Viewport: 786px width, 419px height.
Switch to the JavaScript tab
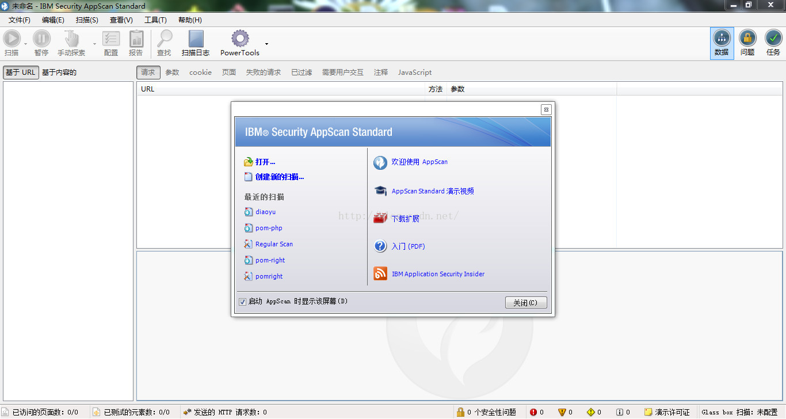pos(415,73)
